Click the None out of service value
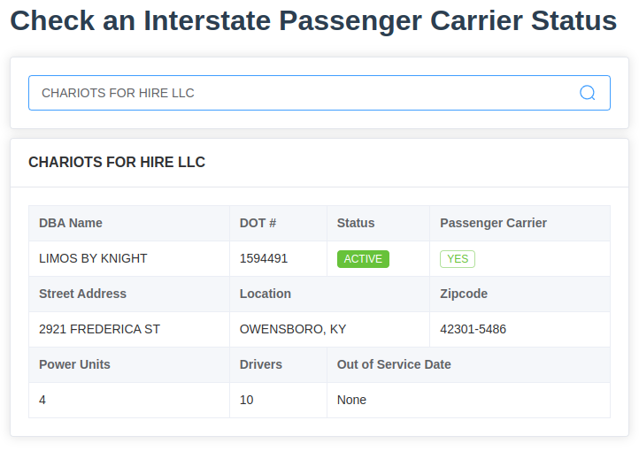Viewport: 639px width, 451px height. [x=351, y=400]
